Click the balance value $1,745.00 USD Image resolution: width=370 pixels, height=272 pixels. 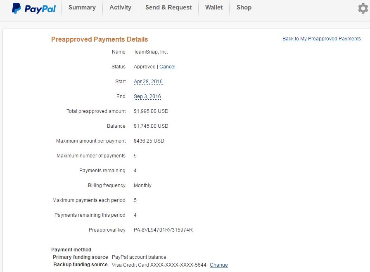coord(151,126)
